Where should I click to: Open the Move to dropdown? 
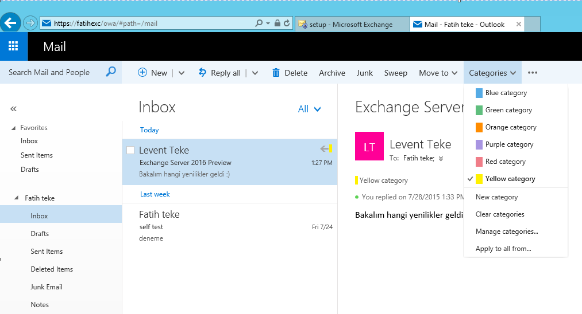pyautogui.click(x=438, y=73)
